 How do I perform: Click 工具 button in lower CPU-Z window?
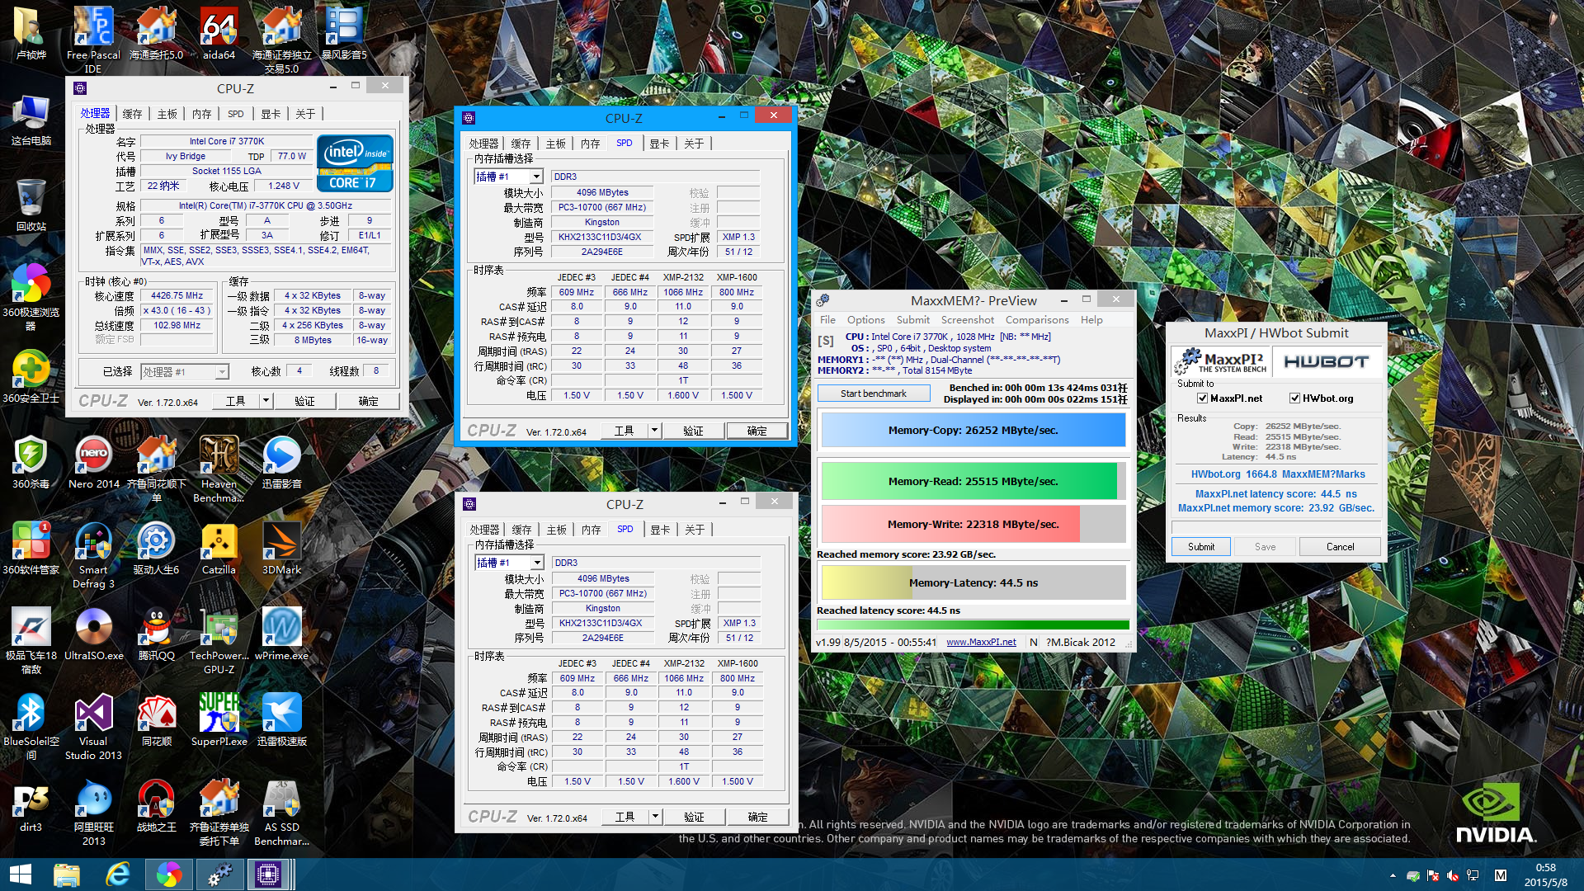point(625,817)
